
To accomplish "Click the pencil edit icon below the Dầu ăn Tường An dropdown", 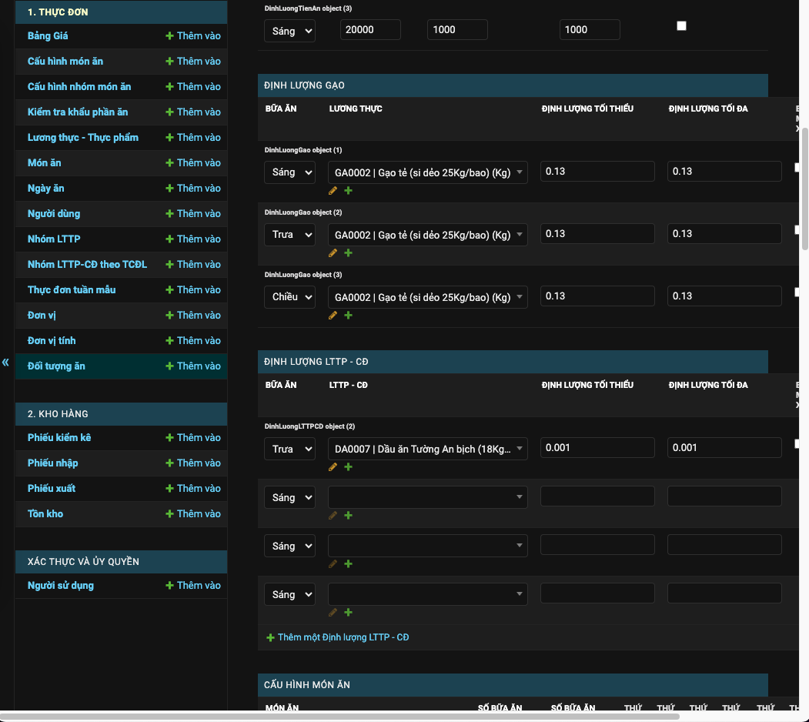I will [x=333, y=466].
